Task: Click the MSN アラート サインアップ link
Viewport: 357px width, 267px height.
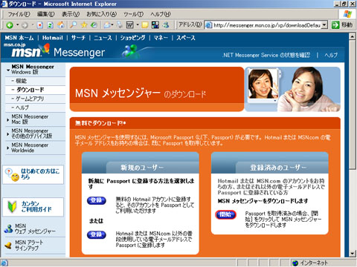Action: click(29, 245)
